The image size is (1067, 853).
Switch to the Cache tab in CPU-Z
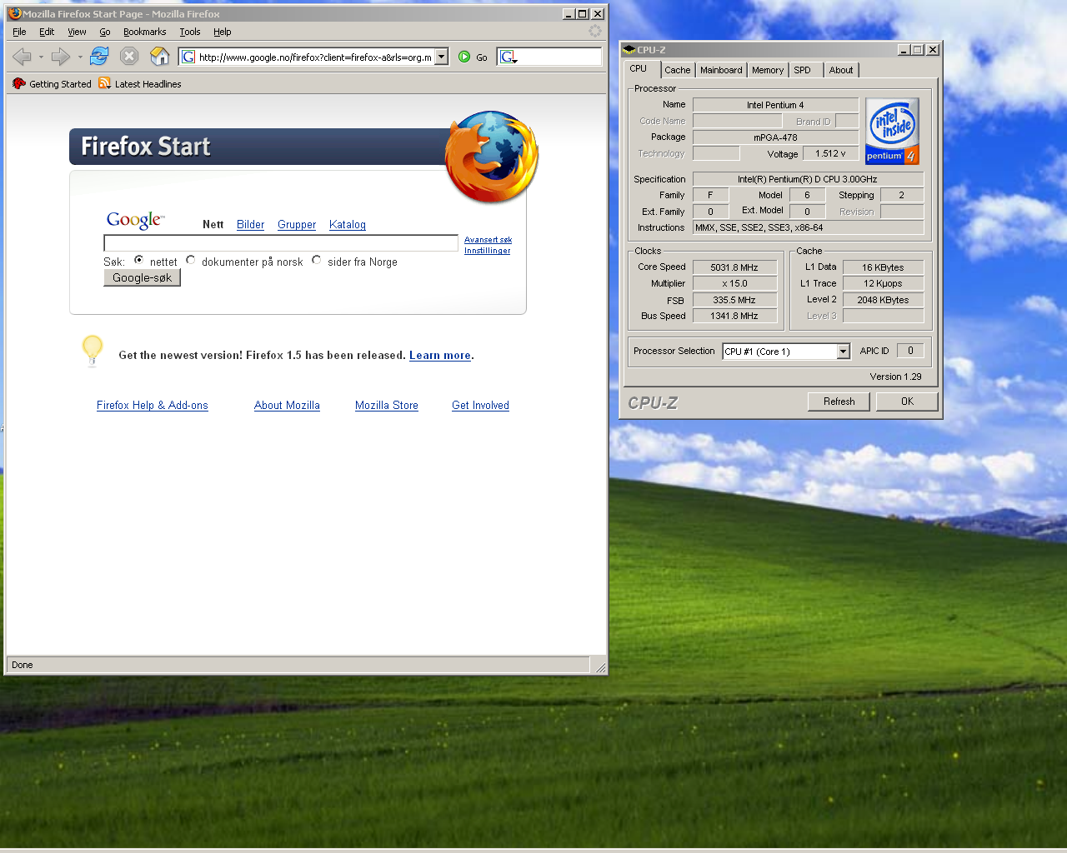tap(678, 70)
